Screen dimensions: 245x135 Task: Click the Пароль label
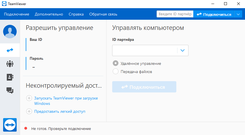tap(36, 58)
